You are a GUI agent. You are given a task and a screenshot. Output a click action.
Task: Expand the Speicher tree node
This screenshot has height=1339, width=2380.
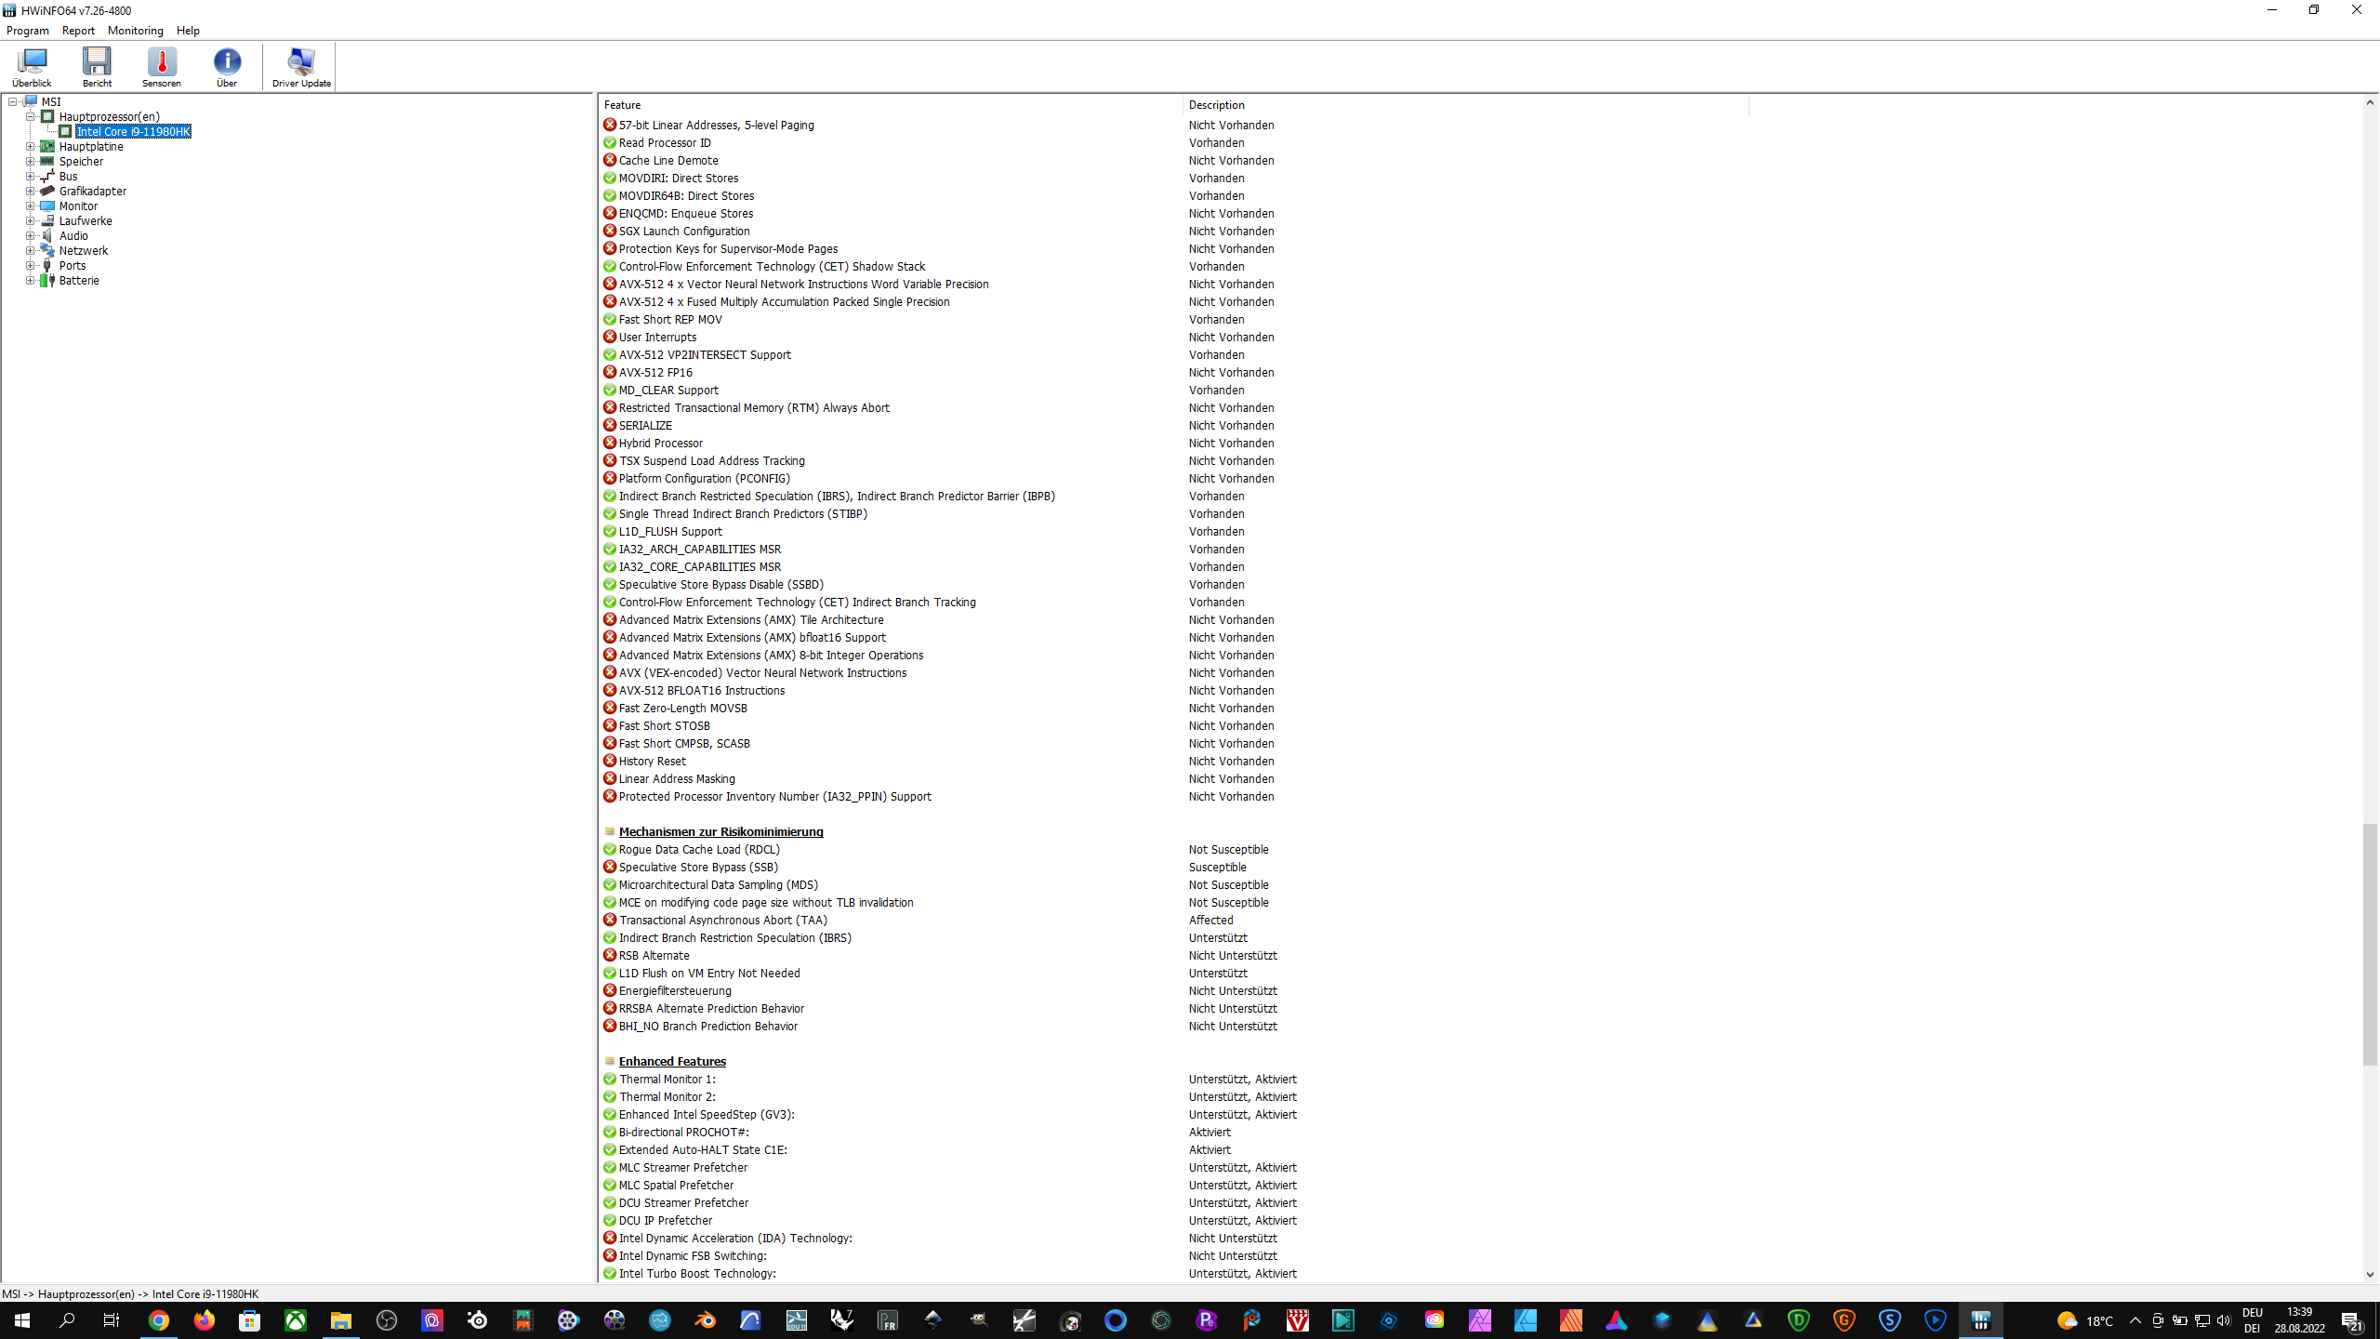pyautogui.click(x=30, y=161)
